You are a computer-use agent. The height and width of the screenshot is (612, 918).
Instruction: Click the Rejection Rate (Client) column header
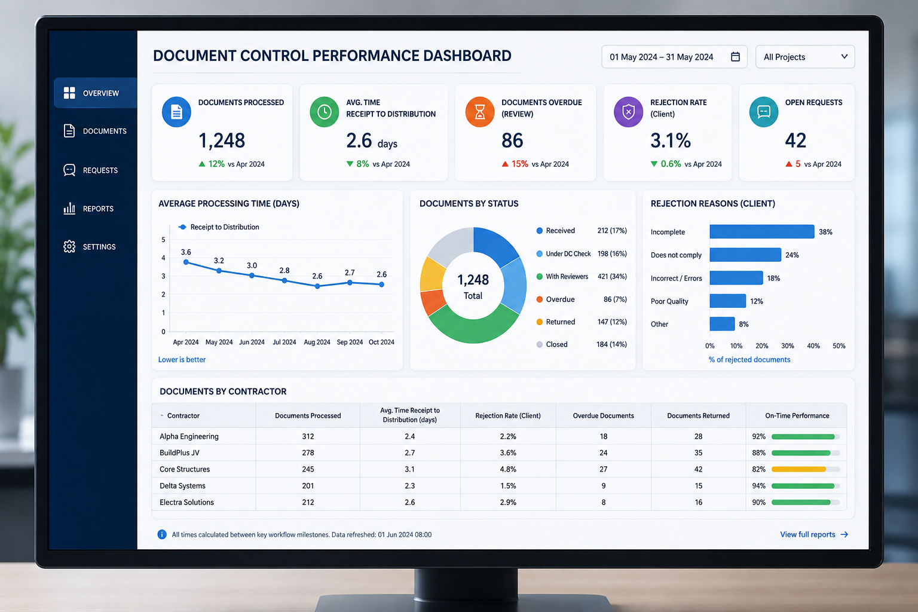tap(508, 415)
